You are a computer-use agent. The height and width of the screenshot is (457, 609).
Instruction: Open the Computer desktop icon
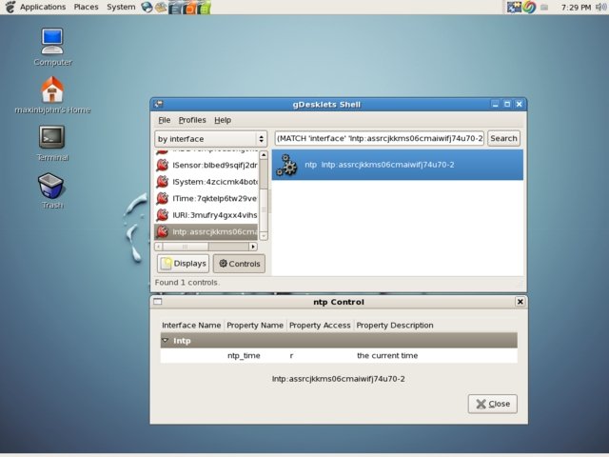(52, 42)
